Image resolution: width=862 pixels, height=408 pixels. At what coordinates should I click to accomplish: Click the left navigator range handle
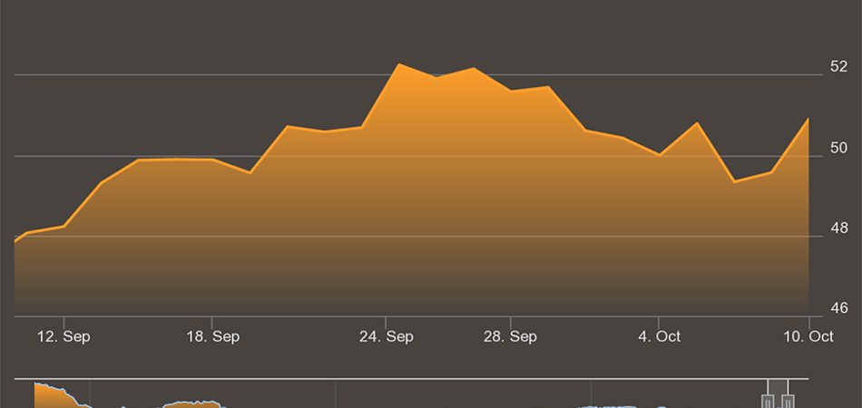click(x=768, y=401)
